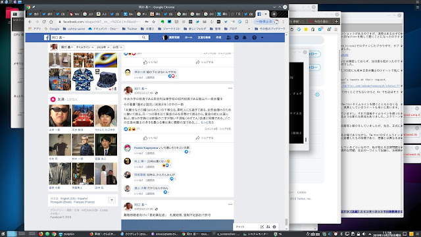Open Fumio Kageyama's profile from comment

click(146, 147)
